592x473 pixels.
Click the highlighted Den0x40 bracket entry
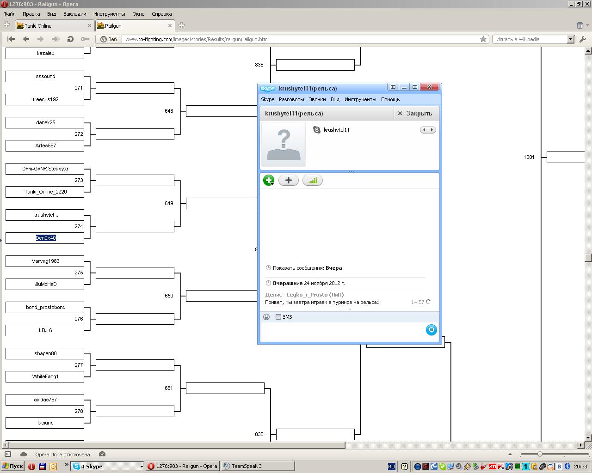pyautogui.click(x=45, y=238)
